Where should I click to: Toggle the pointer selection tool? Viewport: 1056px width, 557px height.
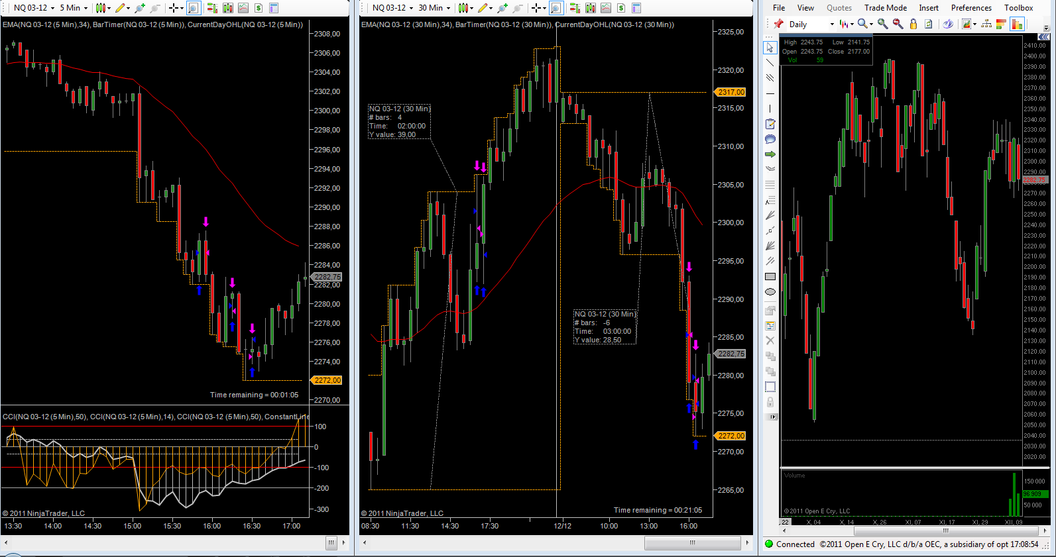click(x=770, y=48)
